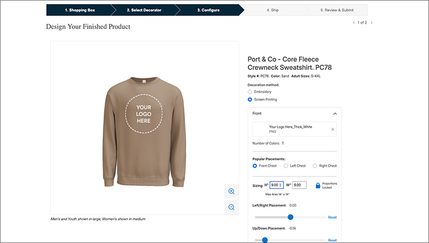Image resolution: width=429 pixels, height=243 pixels.
Task: Zoom out of the sweatshirt preview
Action: point(231,207)
